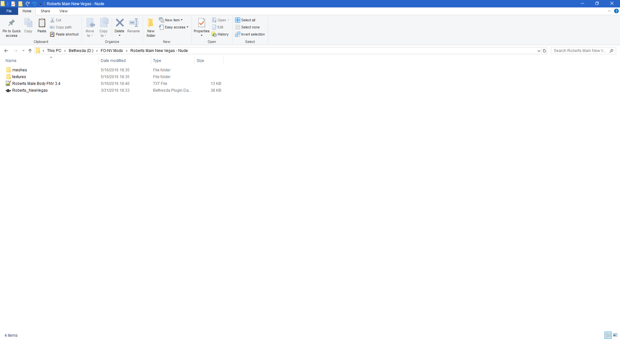Sort files by Size column
Viewport: 620px width, 339px height.
(x=209, y=61)
